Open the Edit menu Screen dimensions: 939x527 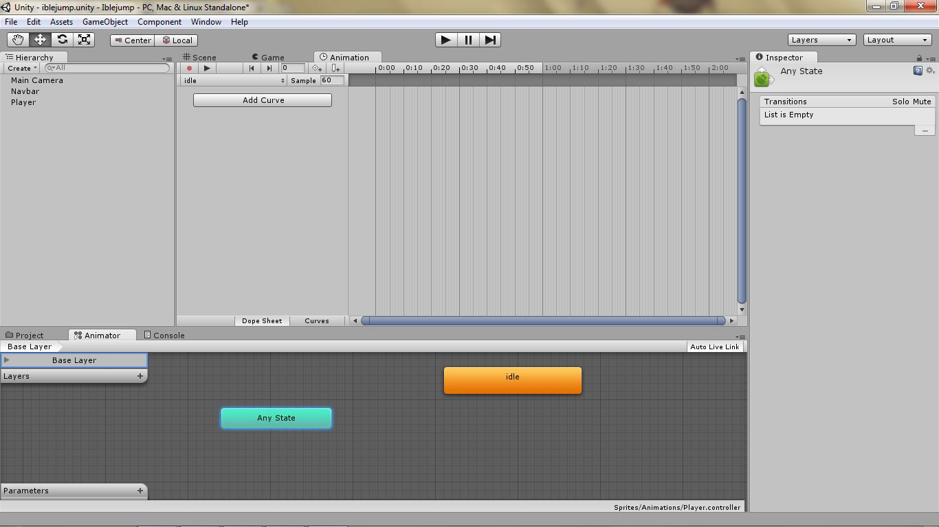[x=34, y=22]
